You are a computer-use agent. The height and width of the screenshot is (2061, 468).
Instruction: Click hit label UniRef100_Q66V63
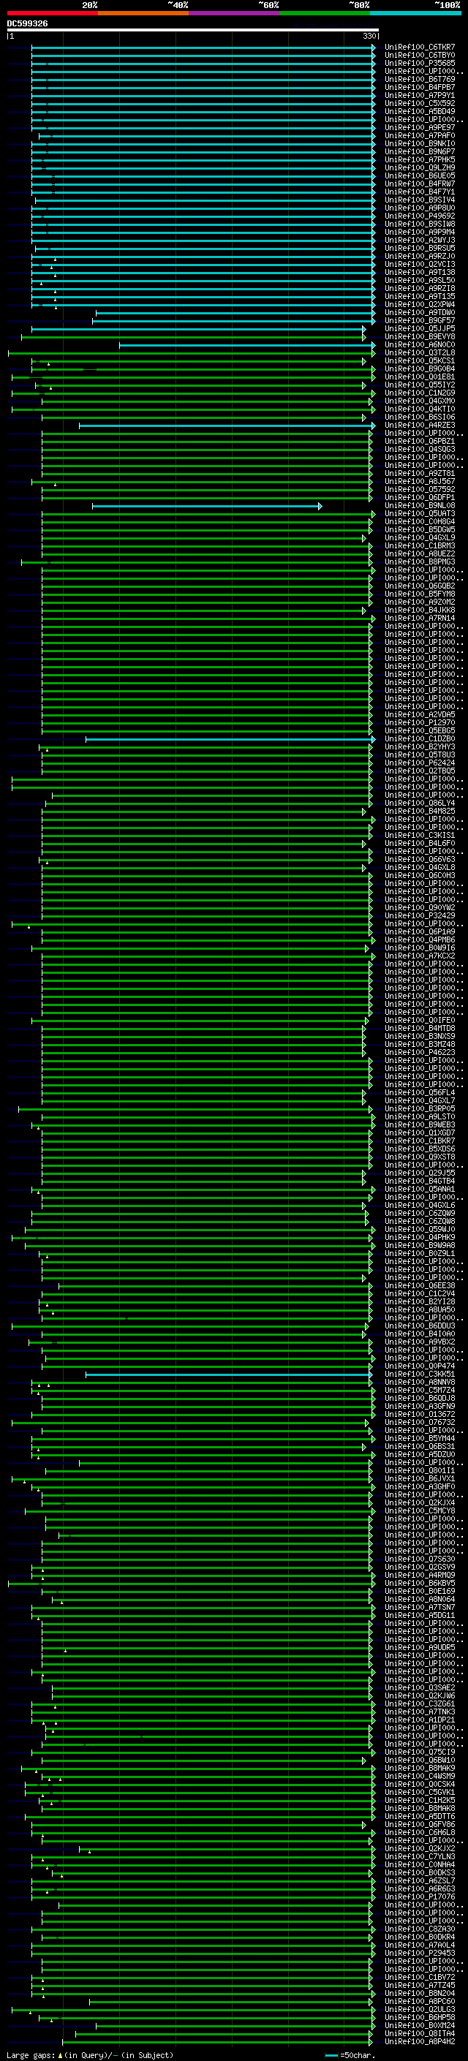[x=420, y=859]
